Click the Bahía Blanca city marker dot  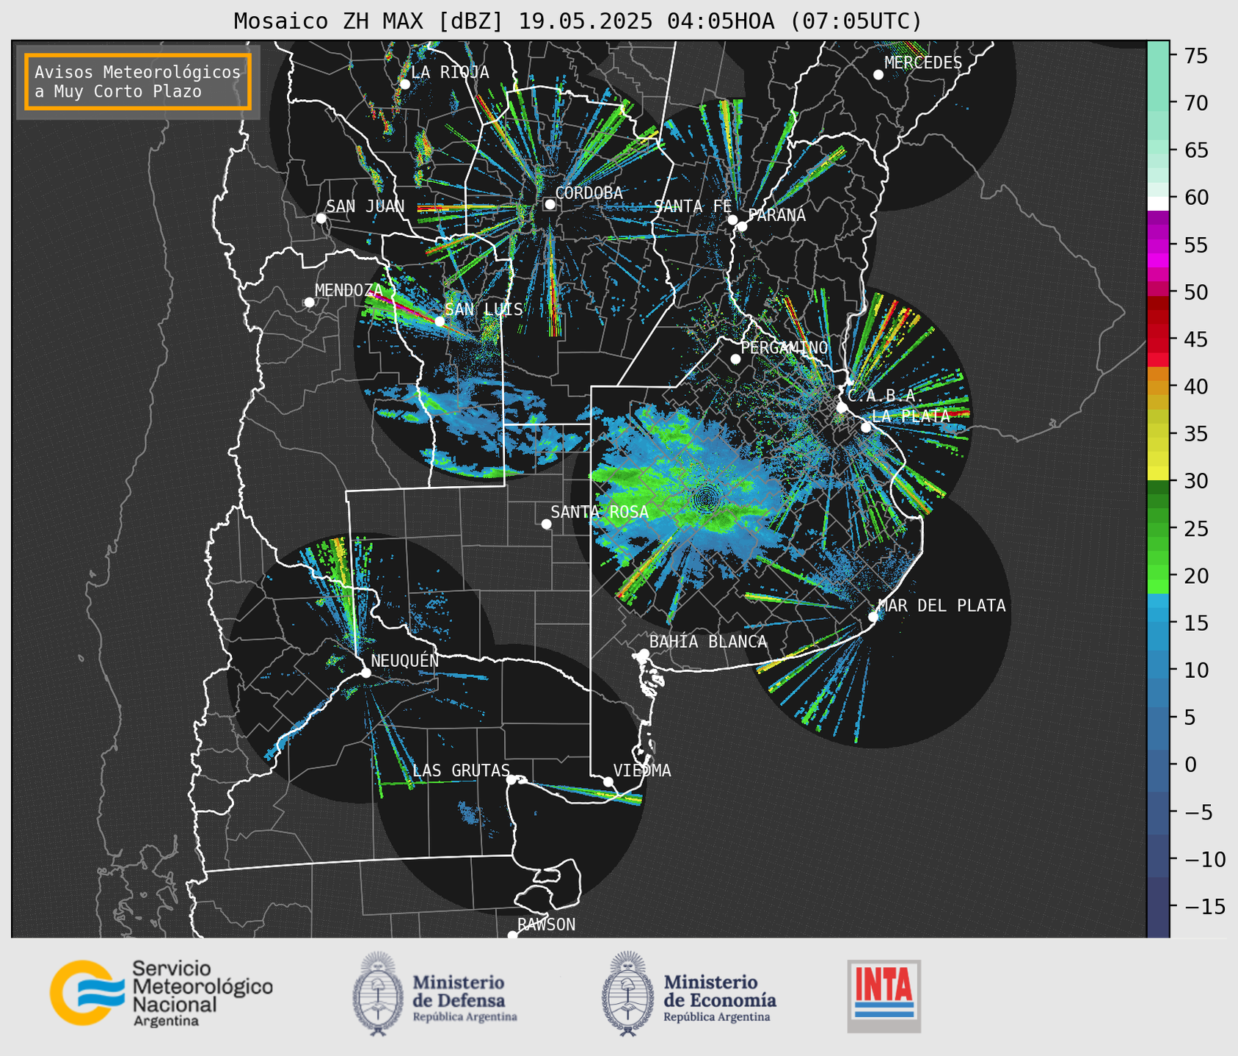[644, 654]
